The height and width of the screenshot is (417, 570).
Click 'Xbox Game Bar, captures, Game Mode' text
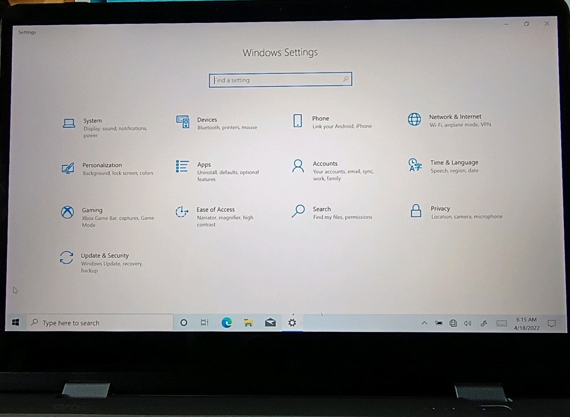click(118, 222)
